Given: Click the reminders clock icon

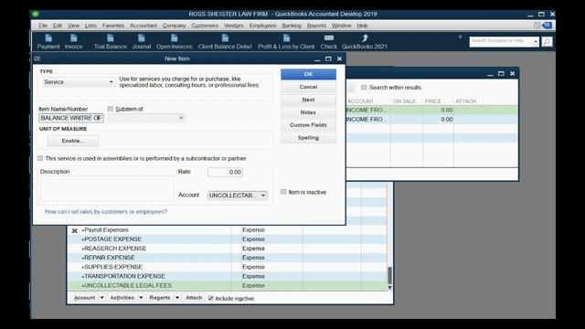Looking at the screenshot, I should tap(537, 26).
